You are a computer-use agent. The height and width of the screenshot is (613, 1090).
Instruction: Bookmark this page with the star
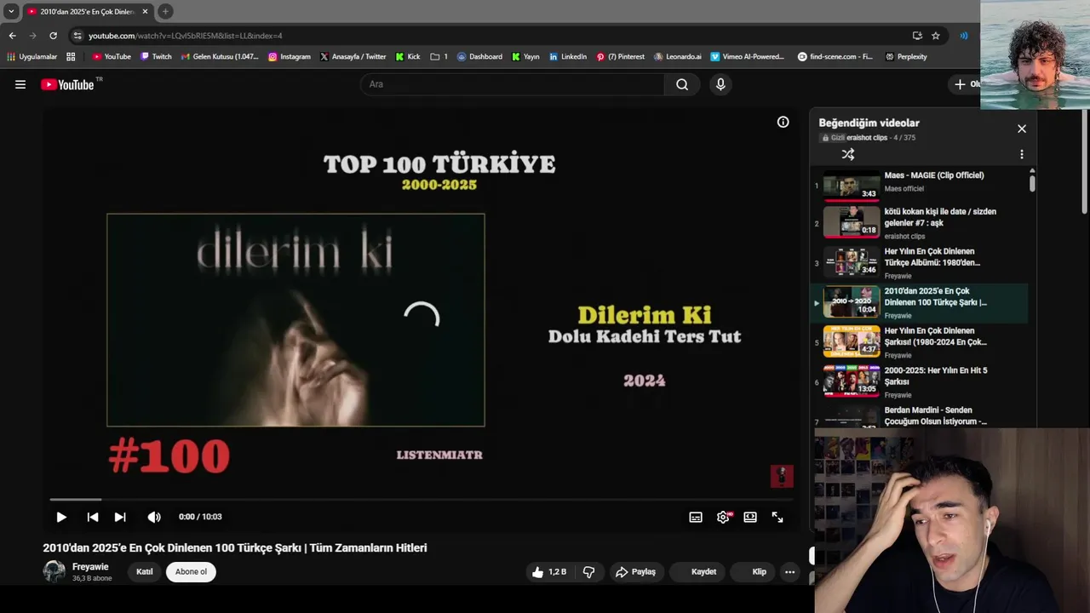[936, 36]
